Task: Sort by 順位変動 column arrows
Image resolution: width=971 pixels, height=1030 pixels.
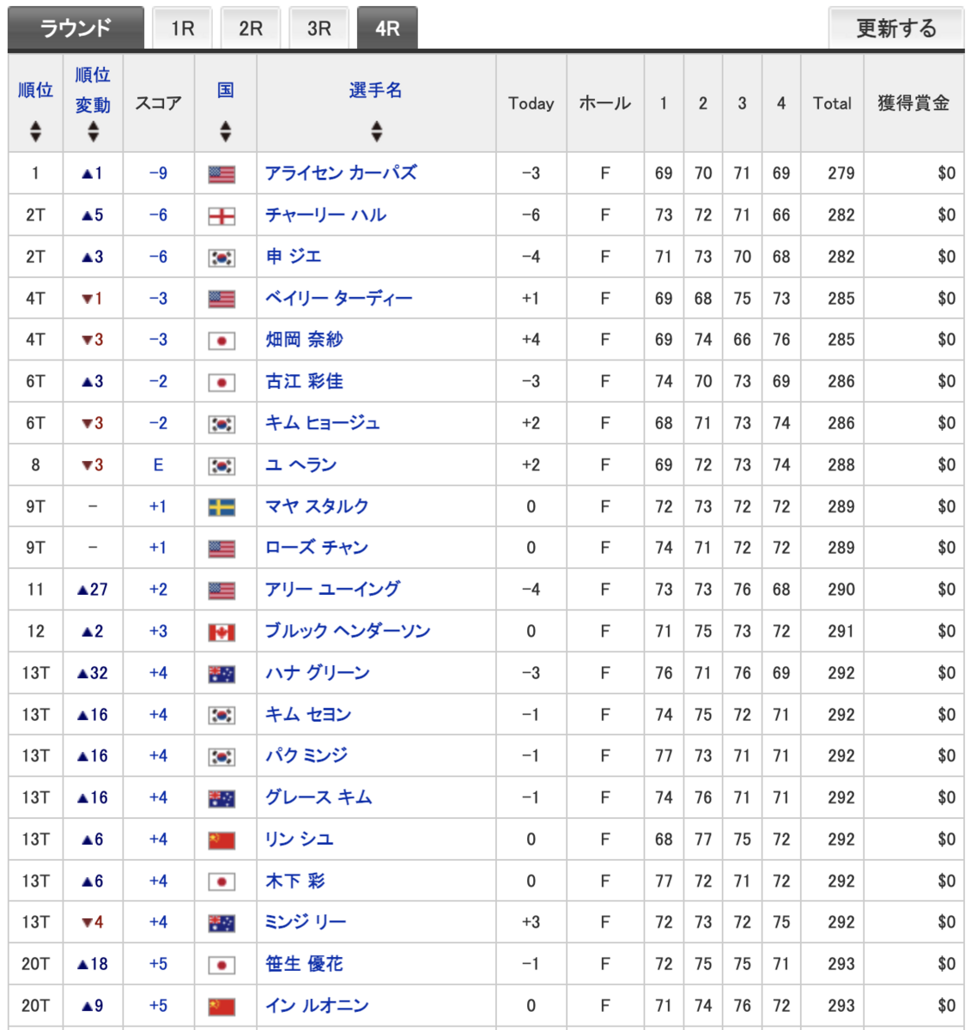Action: click(93, 130)
